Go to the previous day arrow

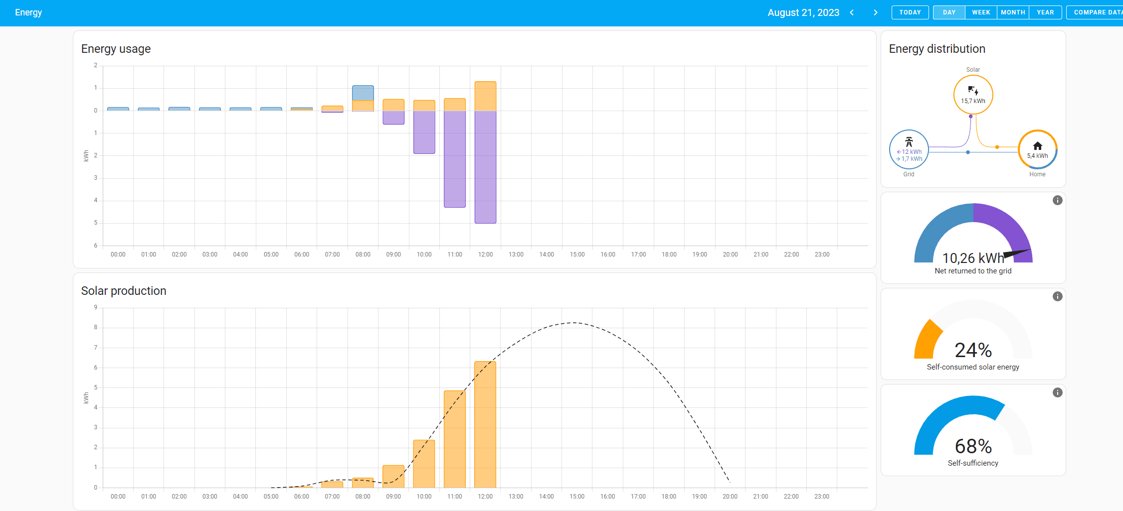click(x=852, y=12)
